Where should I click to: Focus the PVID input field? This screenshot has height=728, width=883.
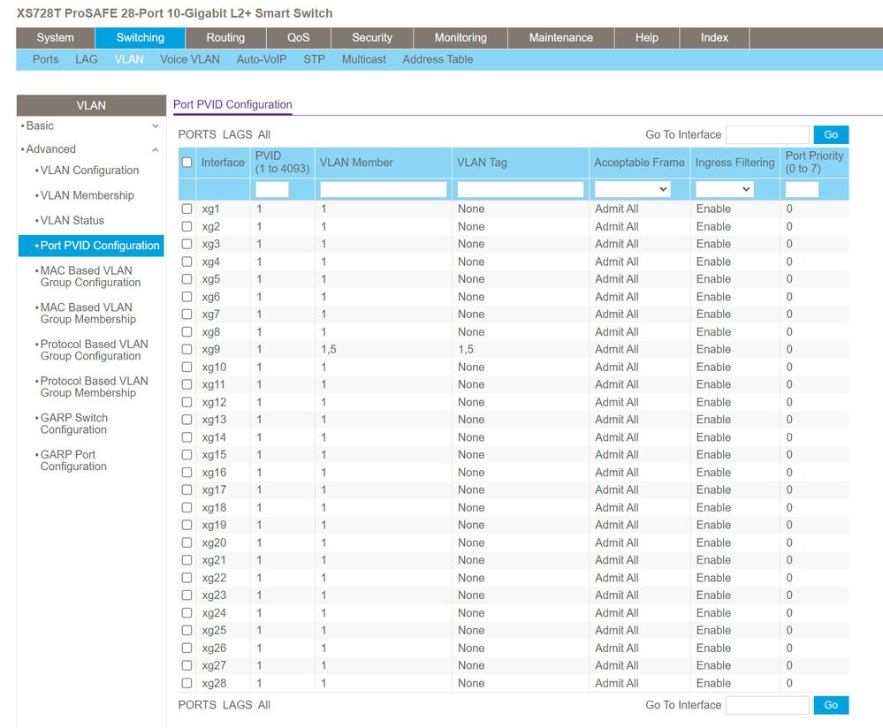(x=272, y=189)
